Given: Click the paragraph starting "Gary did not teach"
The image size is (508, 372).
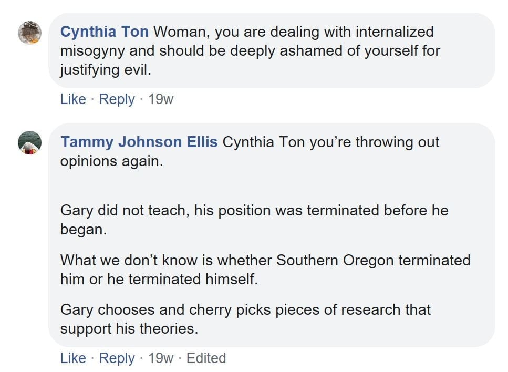Looking at the screenshot, I should pos(255,210).
